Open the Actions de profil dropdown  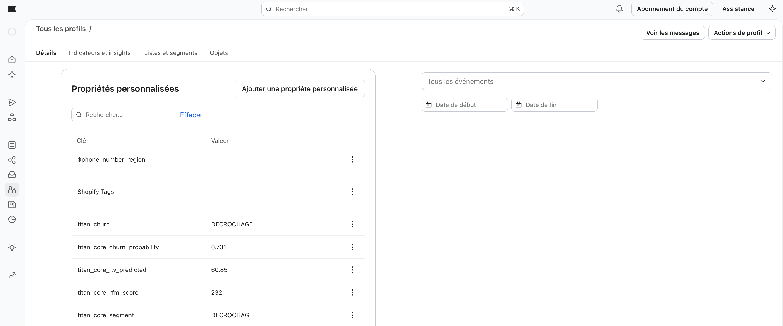[x=742, y=32]
